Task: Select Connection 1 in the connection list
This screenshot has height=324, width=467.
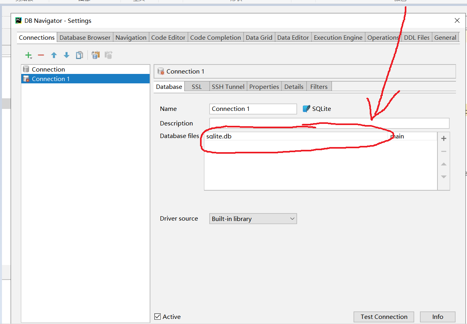Action: pos(51,78)
